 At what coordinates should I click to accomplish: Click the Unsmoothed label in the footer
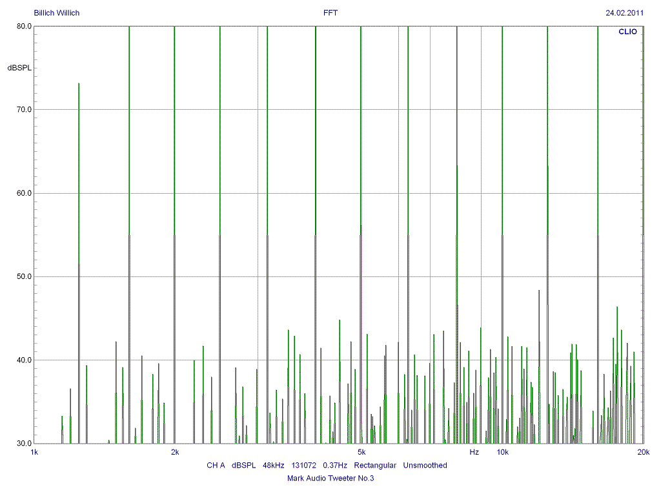coord(425,465)
